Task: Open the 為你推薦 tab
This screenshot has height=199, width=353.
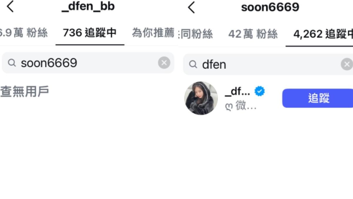Action: click(153, 33)
